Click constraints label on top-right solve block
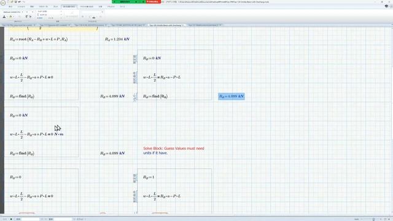Image resolution: width=393 pixels, height=221 pixels. (x=135, y=77)
